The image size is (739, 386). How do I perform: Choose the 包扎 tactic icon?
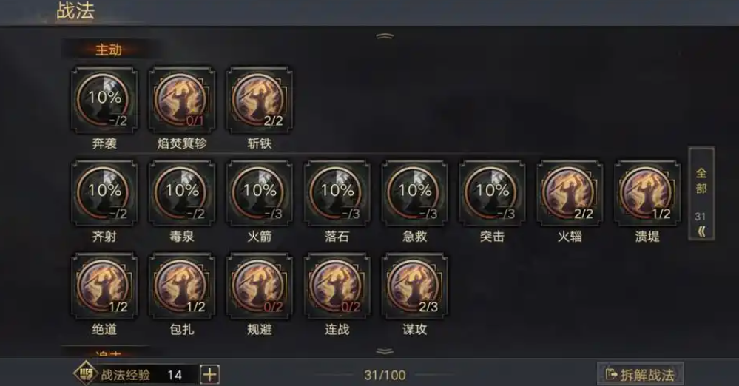pos(182,285)
